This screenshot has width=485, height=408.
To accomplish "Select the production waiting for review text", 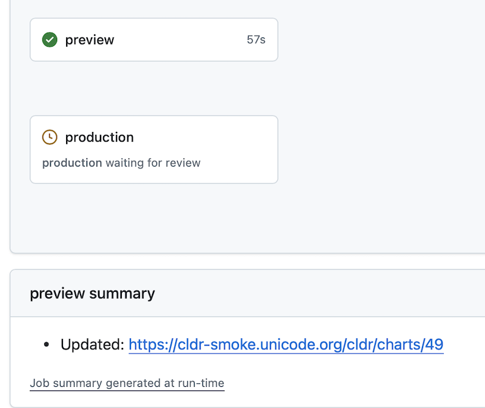I will click(121, 162).
